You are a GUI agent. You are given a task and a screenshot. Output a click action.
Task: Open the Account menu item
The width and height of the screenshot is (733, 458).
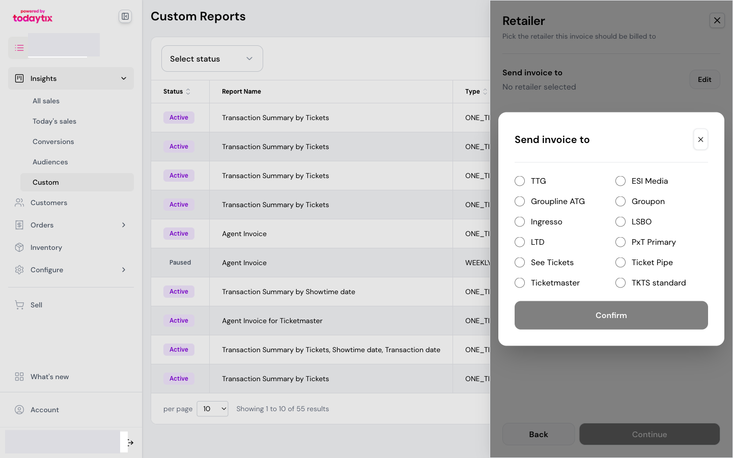[x=71, y=410]
